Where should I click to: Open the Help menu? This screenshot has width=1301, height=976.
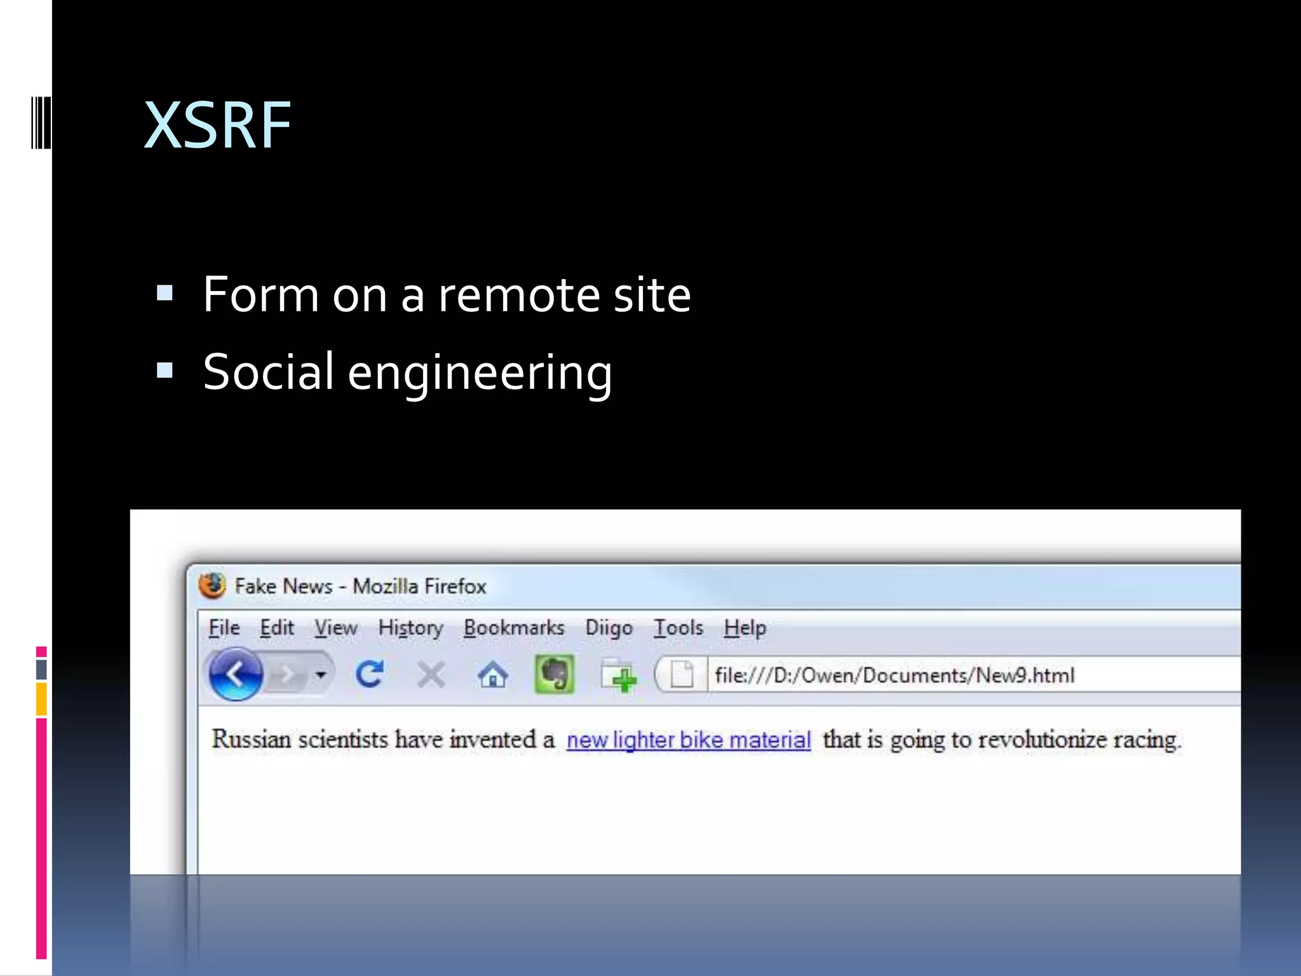tap(745, 628)
